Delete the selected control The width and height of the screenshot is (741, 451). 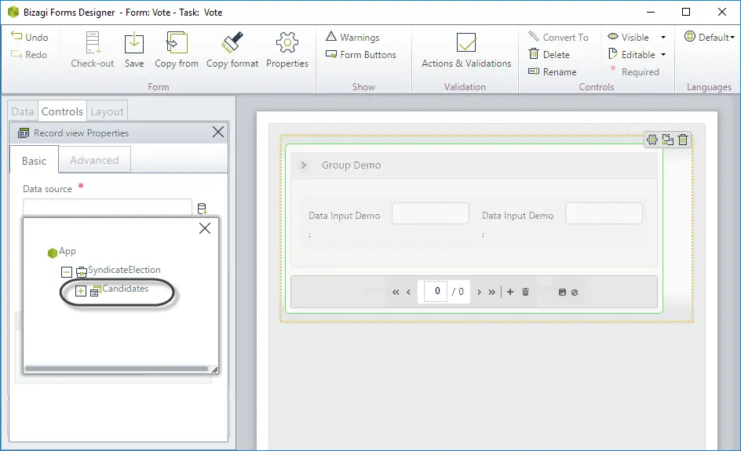click(x=549, y=54)
